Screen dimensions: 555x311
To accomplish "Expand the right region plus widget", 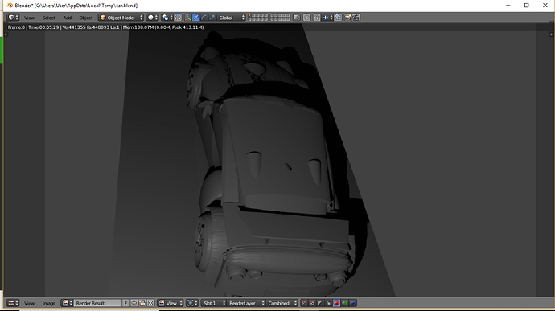I will (x=551, y=35).
